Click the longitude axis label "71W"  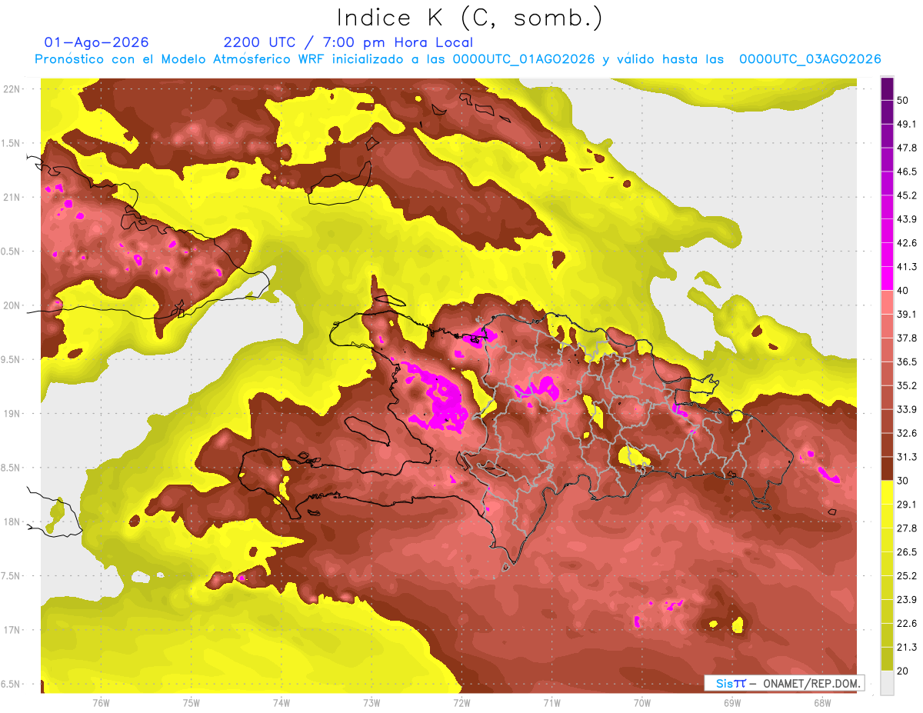(551, 703)
